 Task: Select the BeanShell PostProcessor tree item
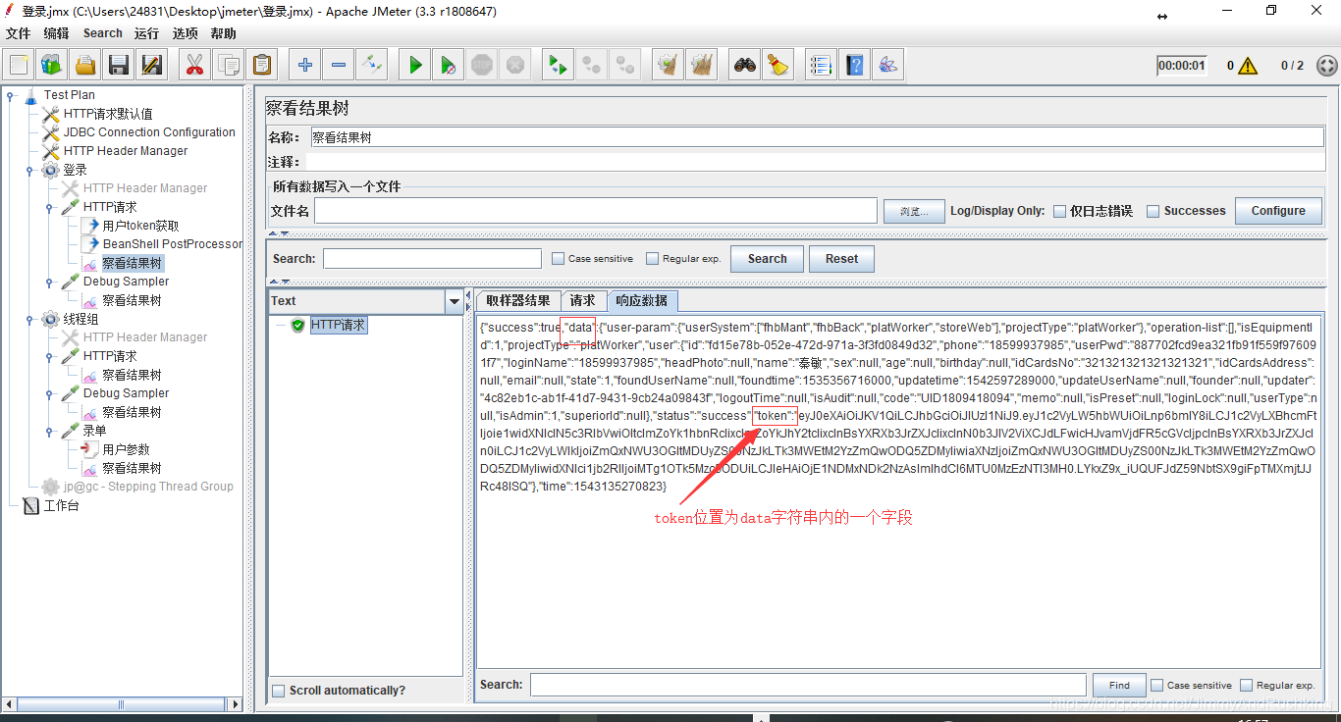[x=172, y=244]
